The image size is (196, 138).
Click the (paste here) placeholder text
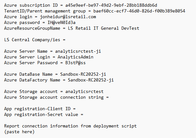tap(19, 132)
